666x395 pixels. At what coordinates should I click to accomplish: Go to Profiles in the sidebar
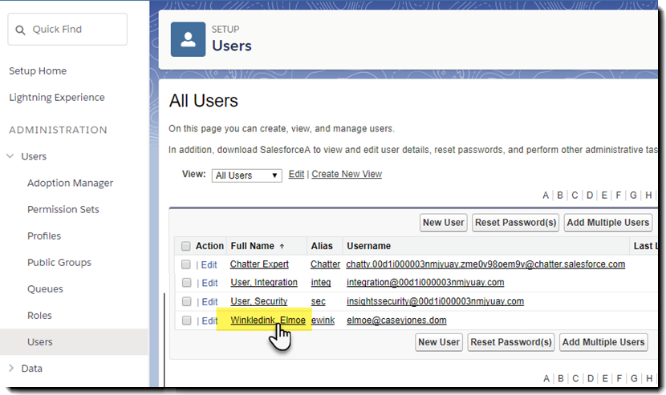(x=44, y=236)
